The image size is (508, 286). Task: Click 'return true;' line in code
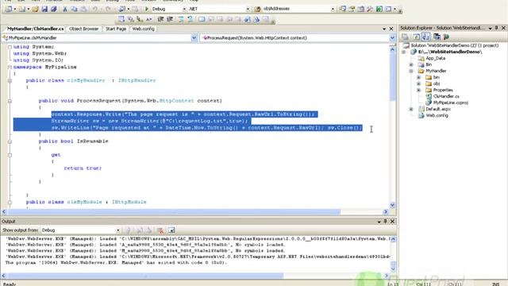coord(83,168)
